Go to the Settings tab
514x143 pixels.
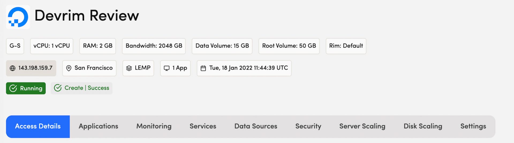[473, 126]
